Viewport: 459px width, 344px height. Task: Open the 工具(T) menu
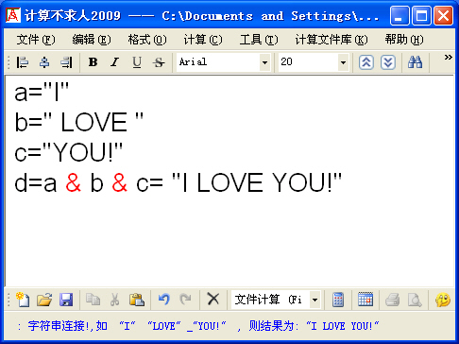[x=259, y=40]
